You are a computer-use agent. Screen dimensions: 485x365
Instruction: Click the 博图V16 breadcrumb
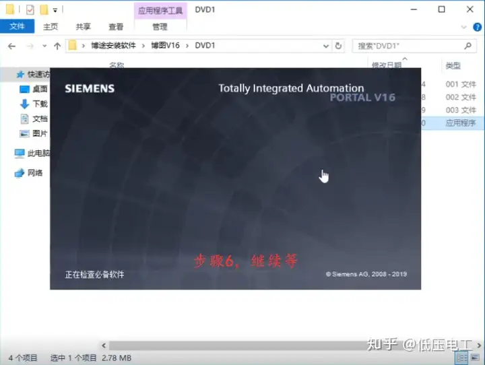(x=165, y=46)
